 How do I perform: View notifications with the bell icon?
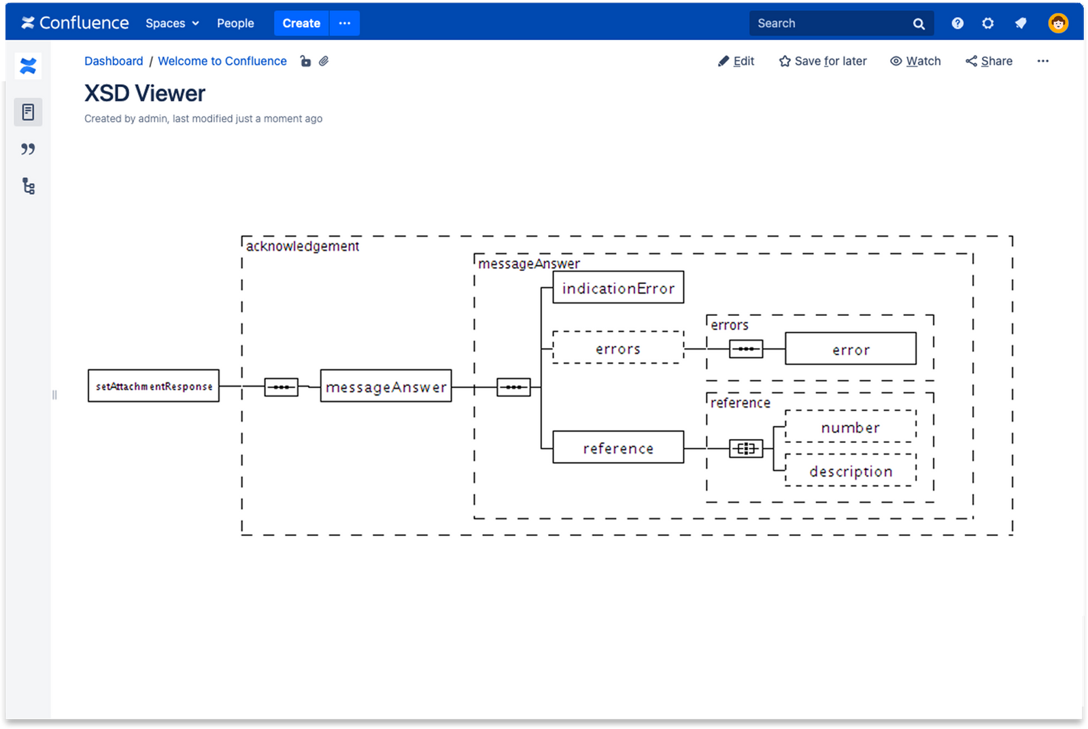coord(1021,22)
